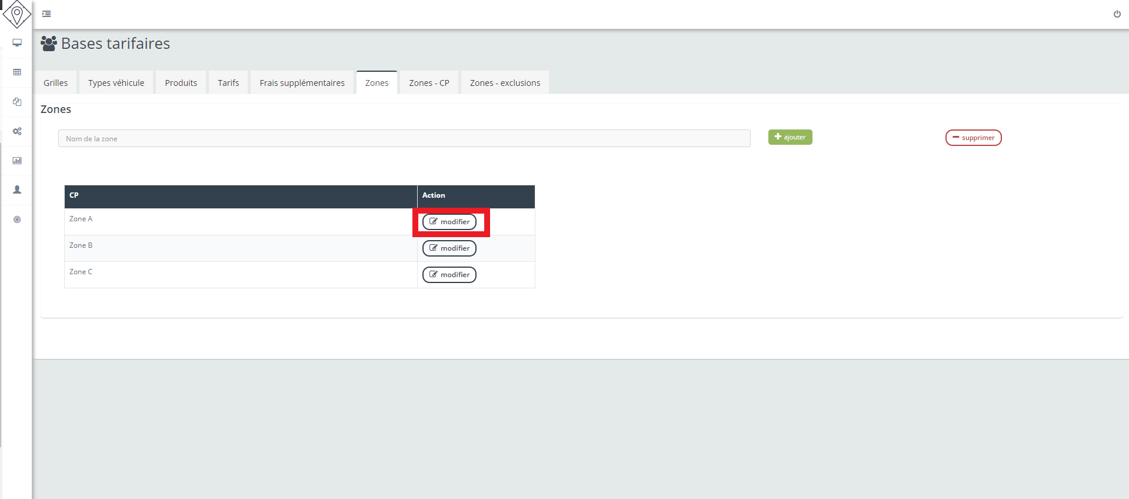Select the Zone A row text
Screen dimensions: 1129x499
[81, 219]
